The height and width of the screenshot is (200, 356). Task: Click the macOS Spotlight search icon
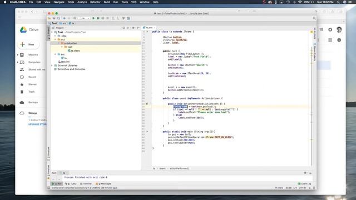339,2
